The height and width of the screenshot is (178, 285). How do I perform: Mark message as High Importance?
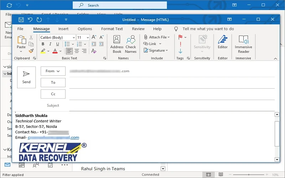pos(181,44)
